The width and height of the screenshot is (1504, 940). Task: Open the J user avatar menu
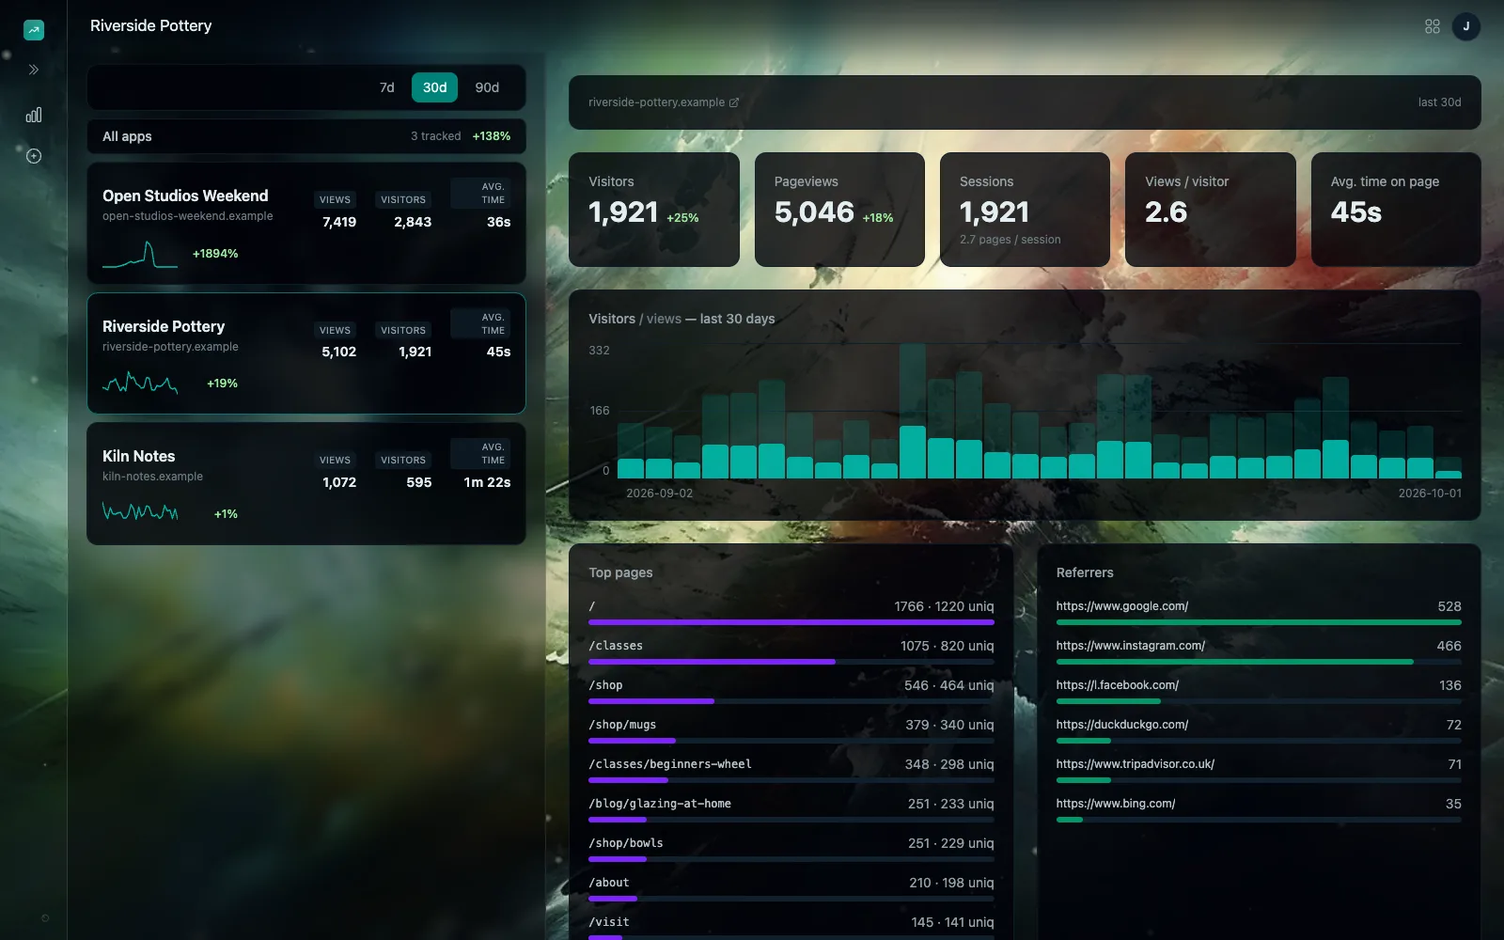(1465, 26)
